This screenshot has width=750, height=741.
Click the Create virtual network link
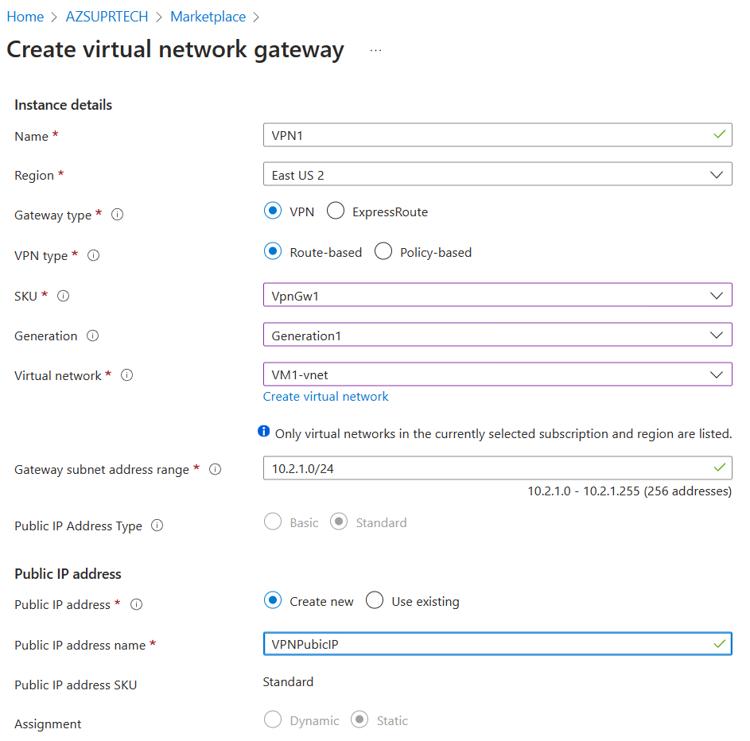(x=325, y=396)
